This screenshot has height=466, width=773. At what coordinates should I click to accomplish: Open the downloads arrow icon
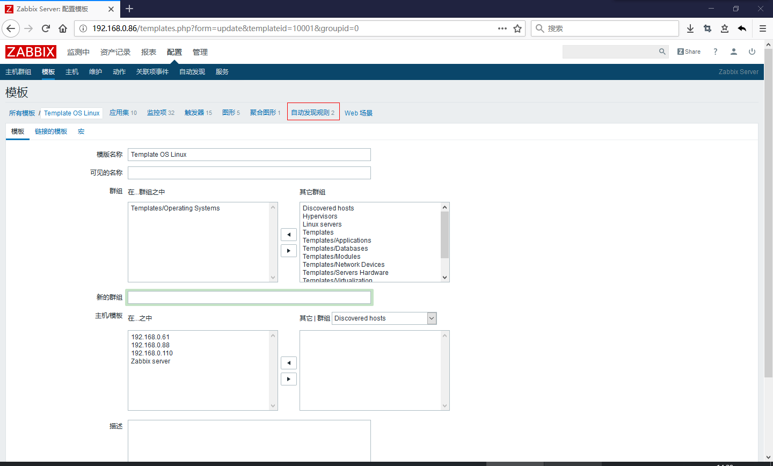[690, 28]
